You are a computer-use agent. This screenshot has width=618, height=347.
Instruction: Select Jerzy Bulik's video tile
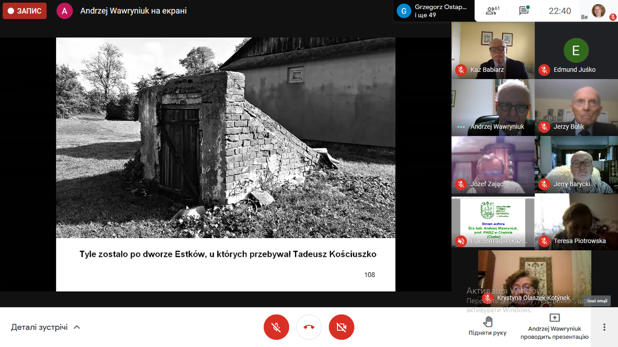(576, 106)
